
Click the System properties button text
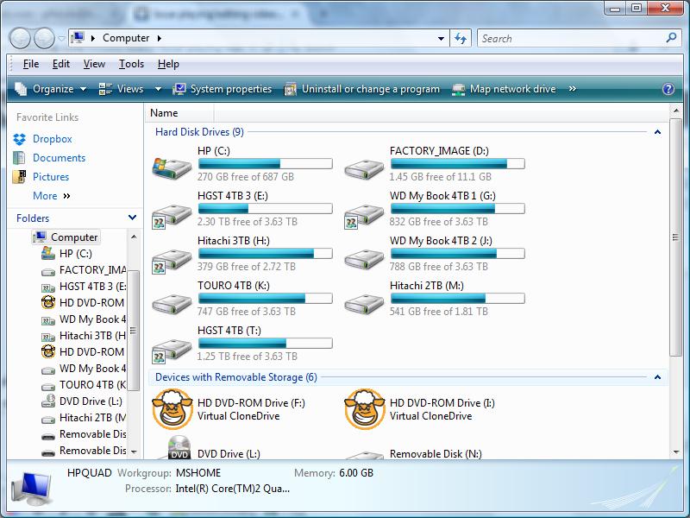pos(231,89)
